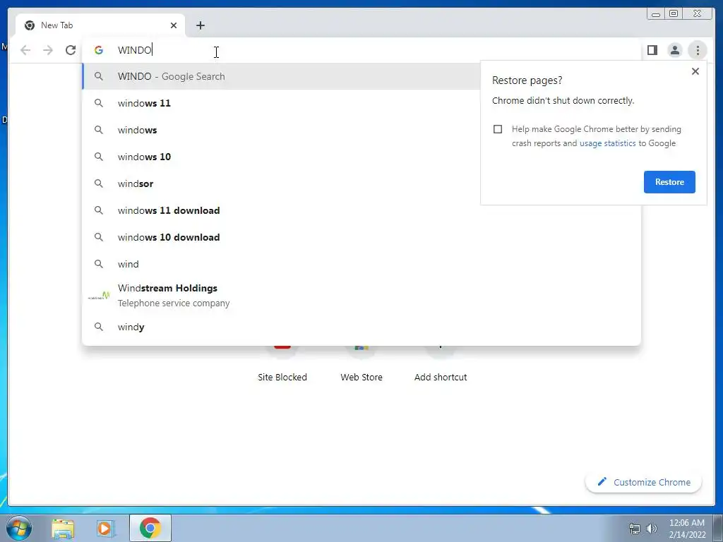Open Windows Explorer from the taskbar
The image size is (723, 542).
[x=63, y=529]
